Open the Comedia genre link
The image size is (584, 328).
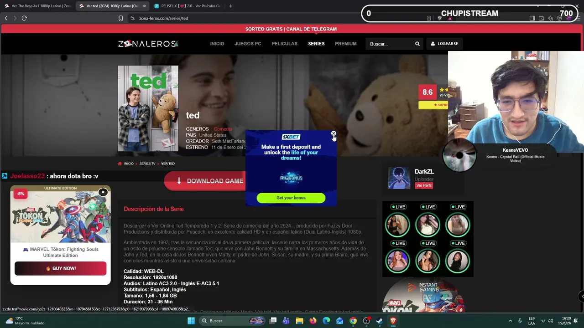[x=223, y=129]
